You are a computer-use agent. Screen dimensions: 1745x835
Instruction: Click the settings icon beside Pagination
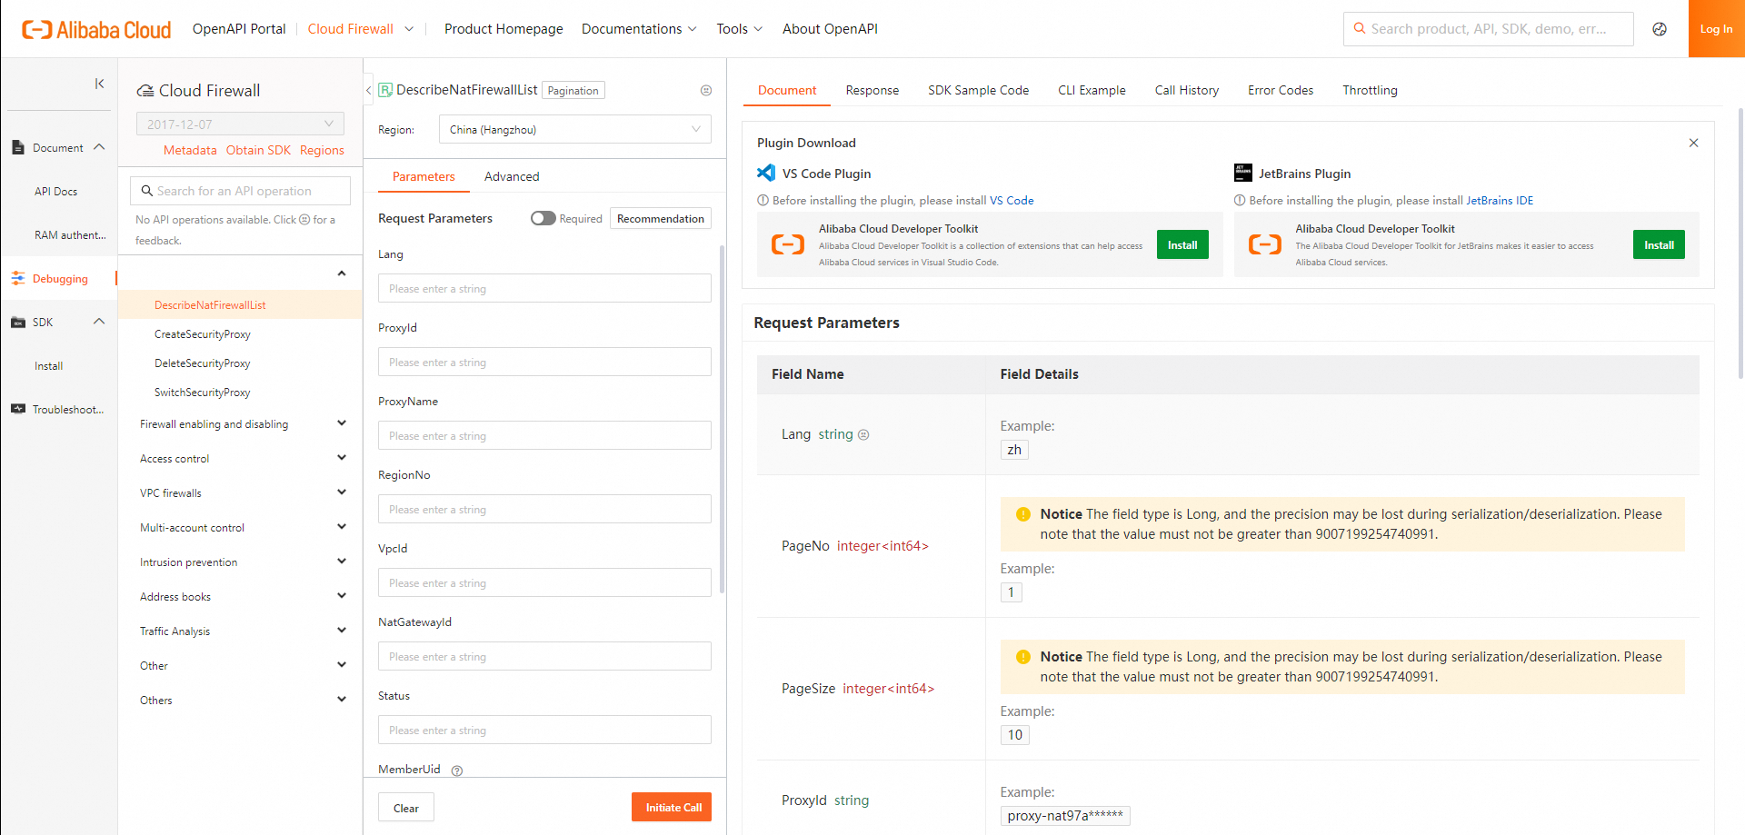tap(706, 91)
